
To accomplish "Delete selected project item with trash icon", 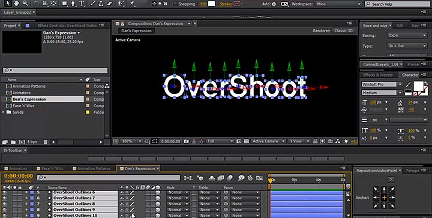I will pos(46,142).
